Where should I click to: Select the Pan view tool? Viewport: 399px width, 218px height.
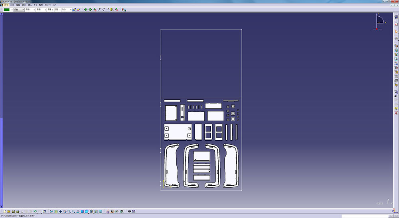point(60,211)
